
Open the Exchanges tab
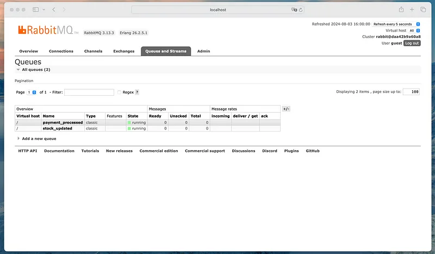124,51
